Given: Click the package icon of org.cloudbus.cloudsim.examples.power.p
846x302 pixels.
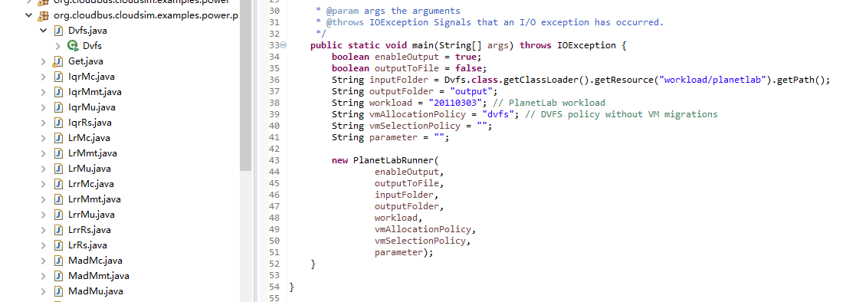Looking at the screenshot, I should pos(43,15).
